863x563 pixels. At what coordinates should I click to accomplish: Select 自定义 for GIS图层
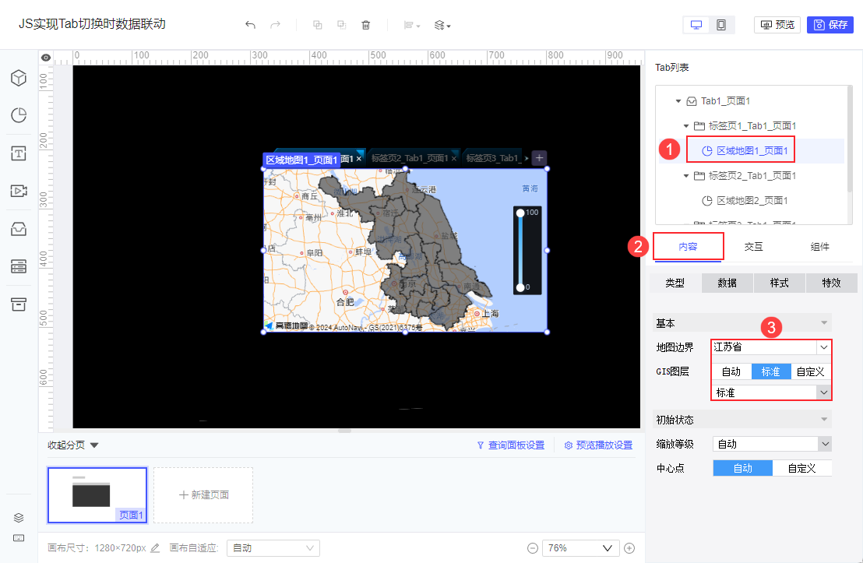812,371
